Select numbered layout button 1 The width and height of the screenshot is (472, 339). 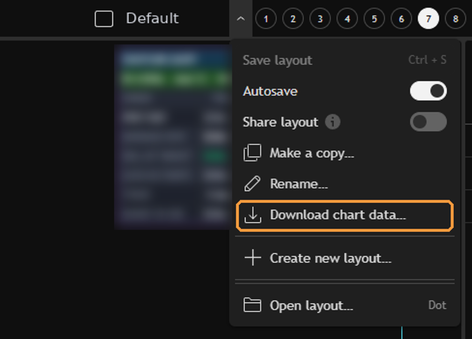coord(266,19)
